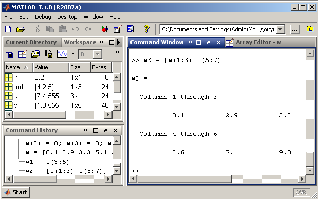The image size is (318, 199).
Task: Save Workspace variables icon
Action: 48,54
